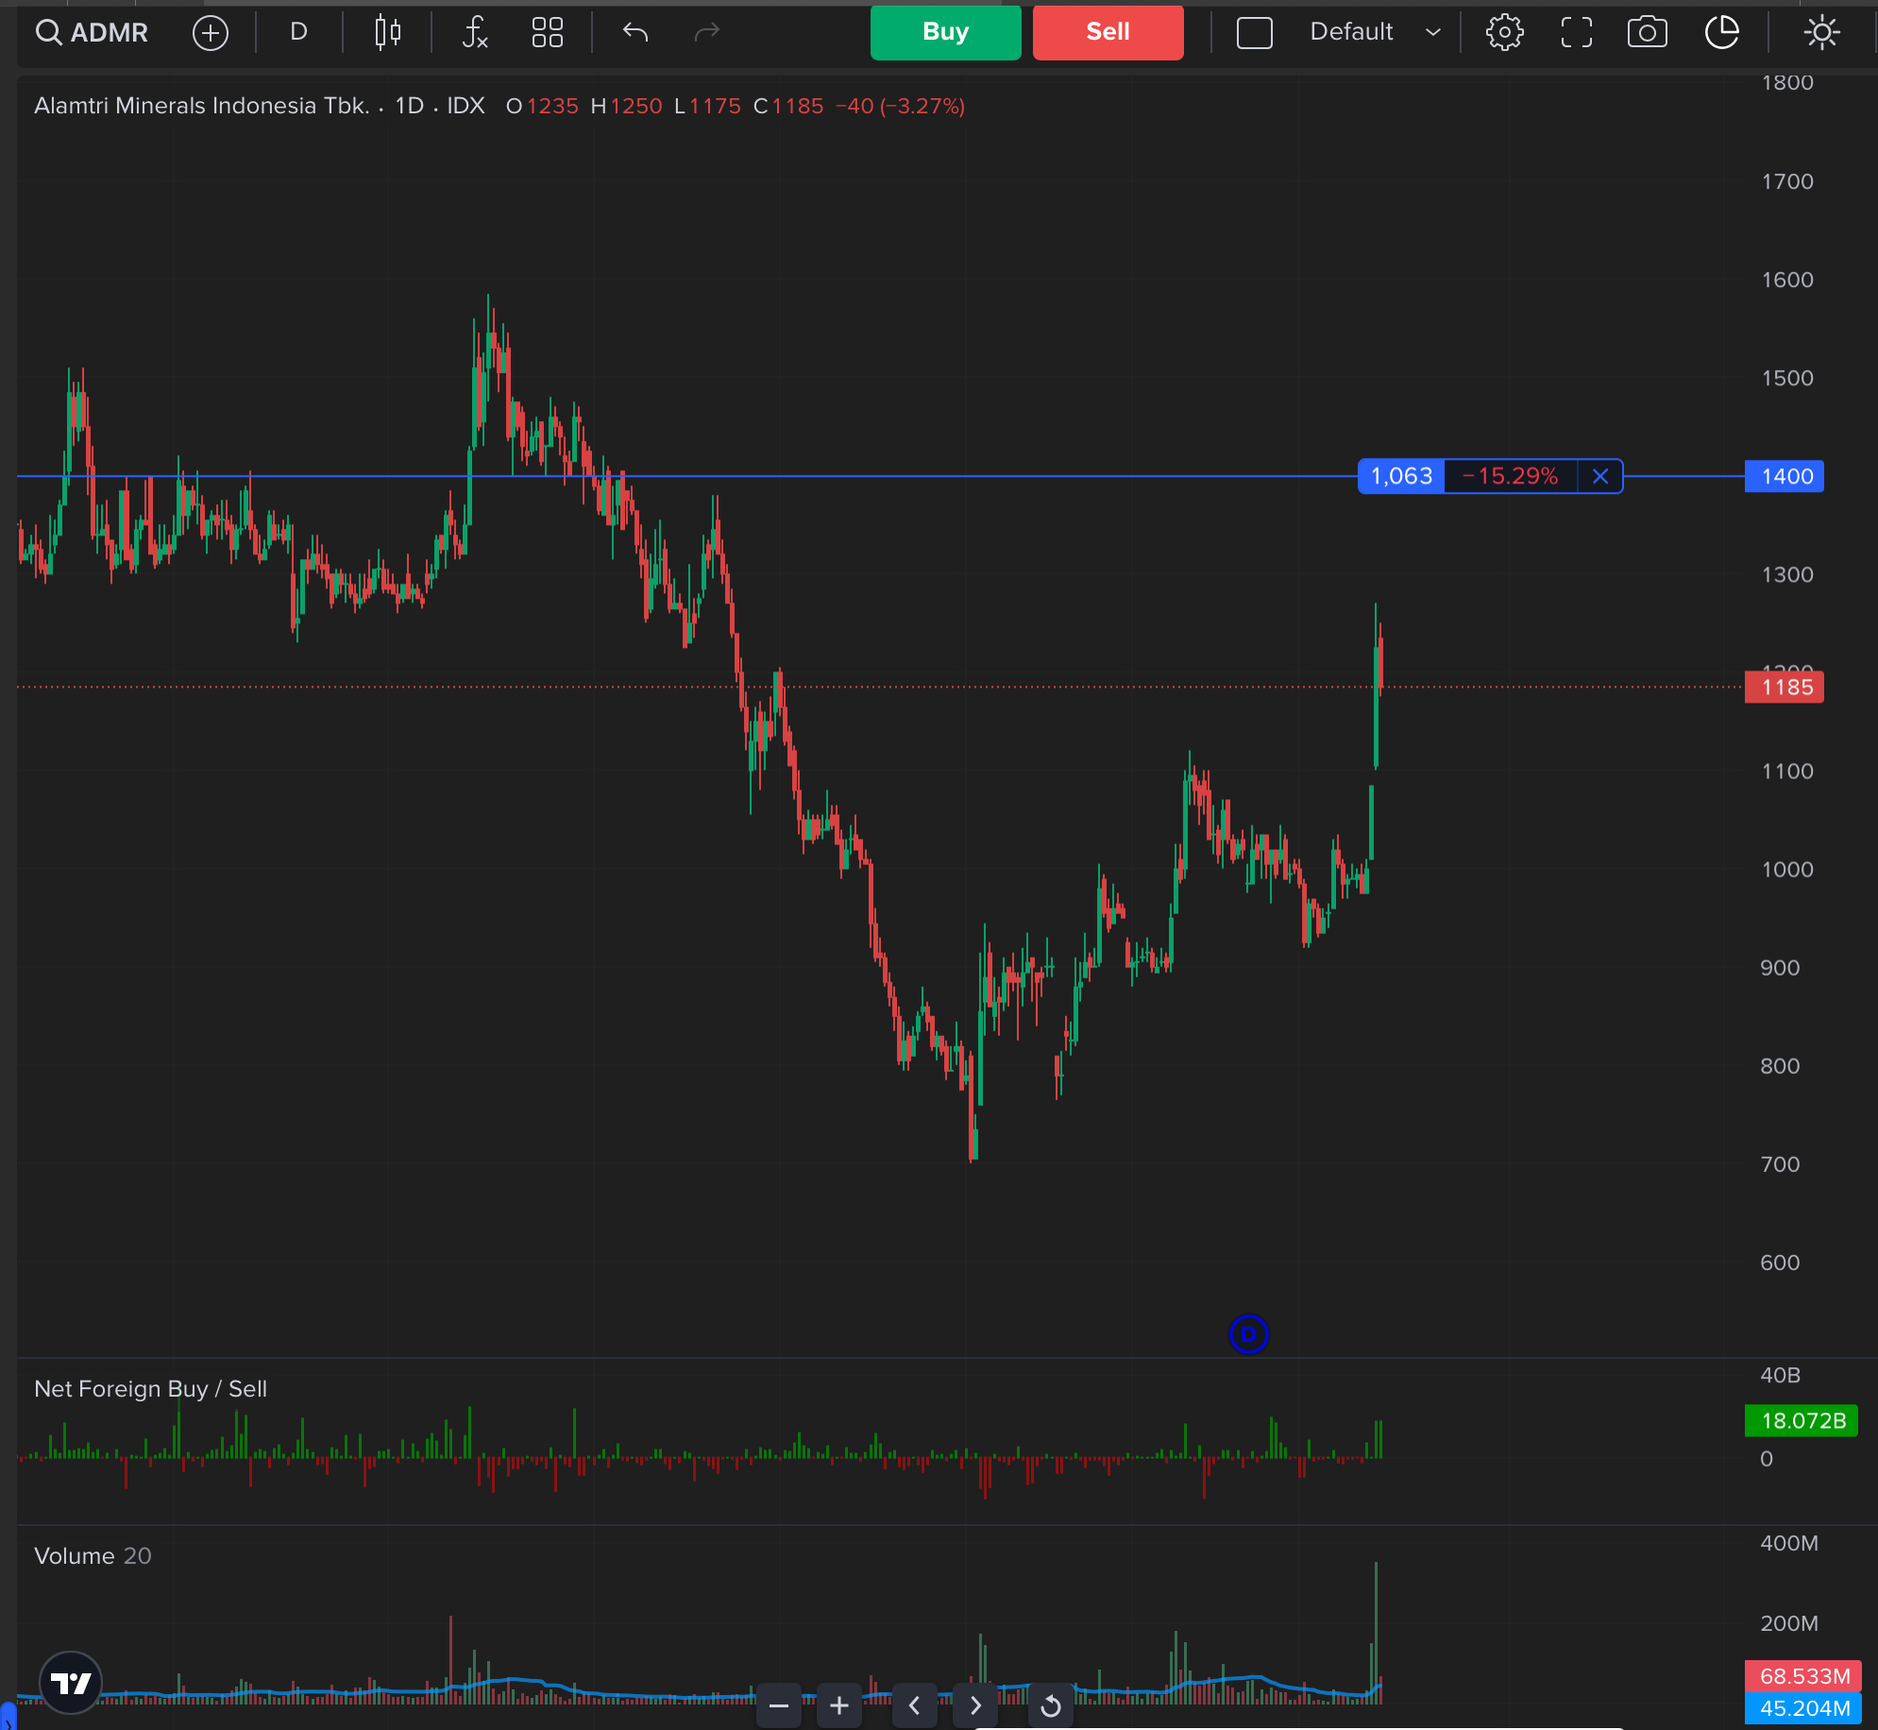Zoom in the chart with plus button
This screenshot has width=1878, height=1730.
coord(839,1705)
